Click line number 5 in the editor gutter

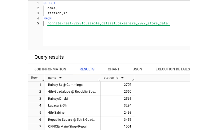[x=38, y=23]
